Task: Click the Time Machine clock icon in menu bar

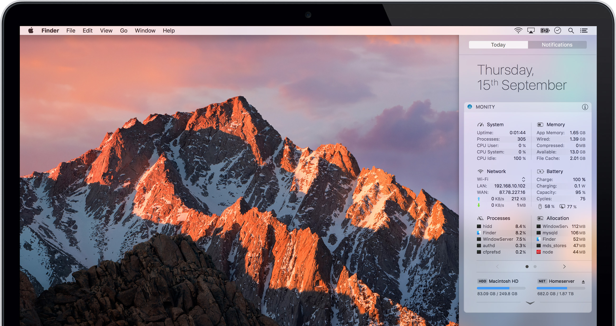Action: coord(558,30)
